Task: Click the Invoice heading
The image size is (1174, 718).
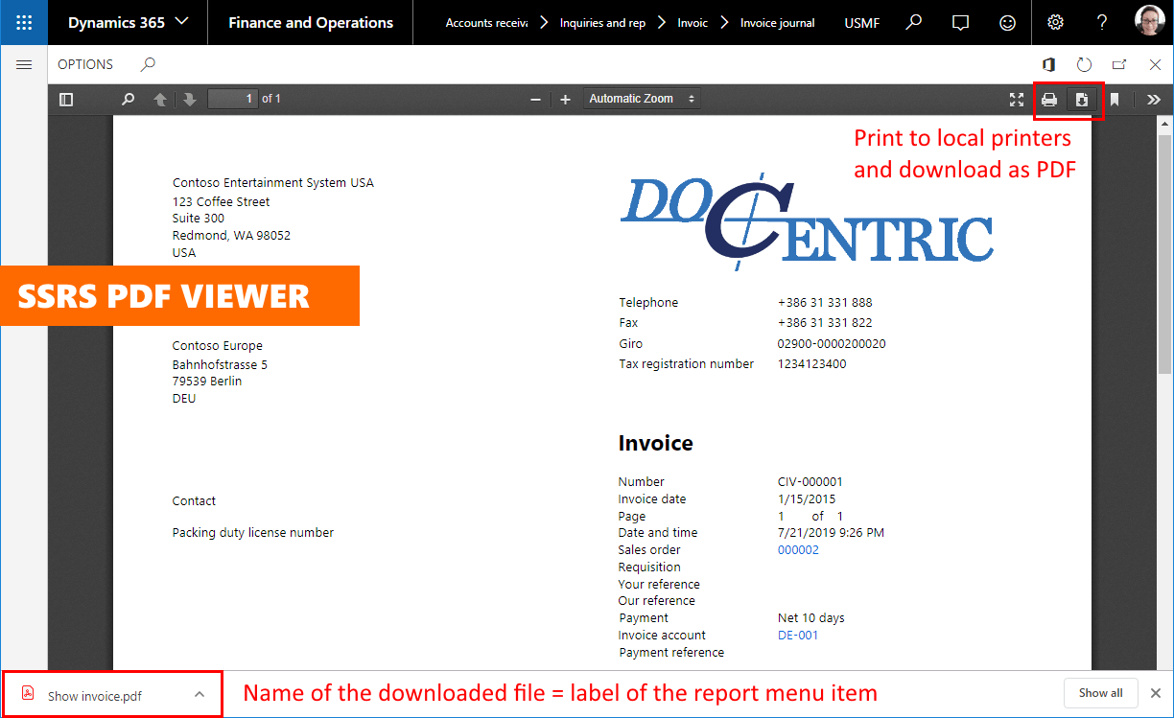Action: [x=655, y=444]
